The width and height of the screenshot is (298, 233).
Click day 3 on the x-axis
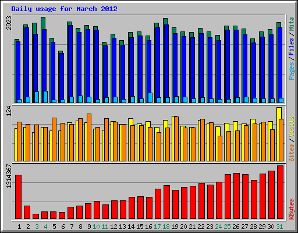pyautogui.click(x=37, y=227)
